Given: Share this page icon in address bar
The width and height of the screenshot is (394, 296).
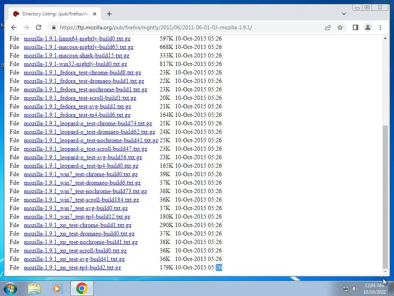Looking at the screenshot, I should point(328,27).
